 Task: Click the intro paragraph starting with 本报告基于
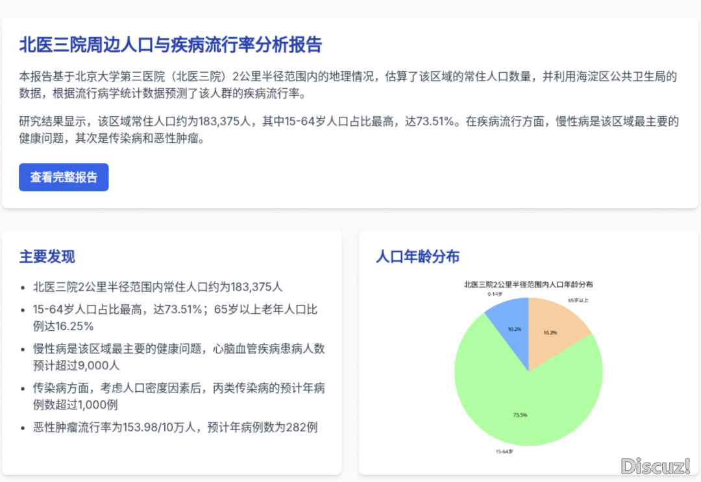point(348,85)
